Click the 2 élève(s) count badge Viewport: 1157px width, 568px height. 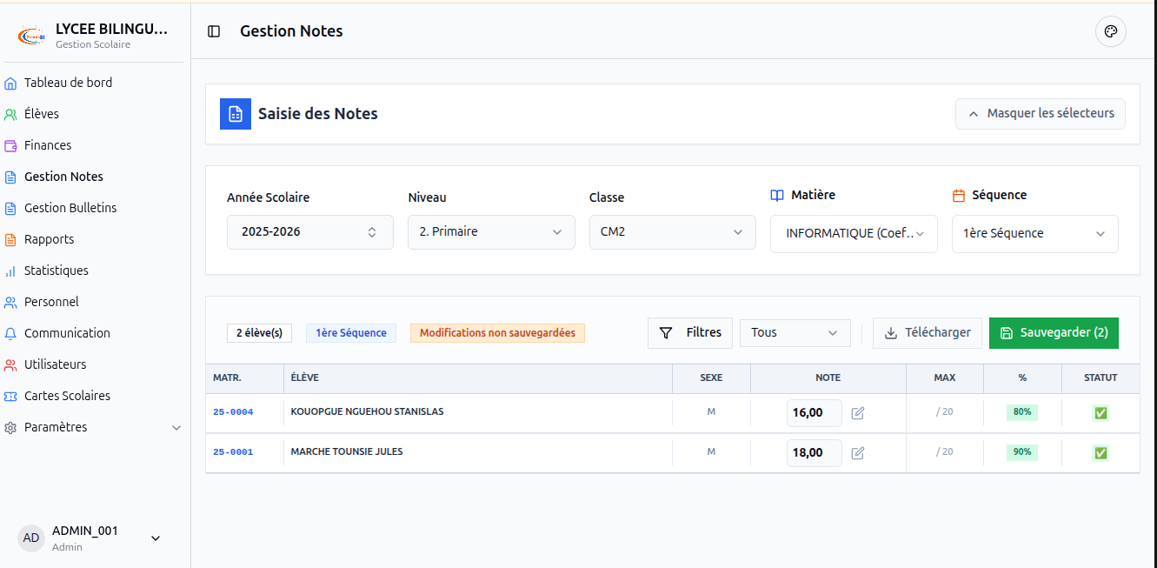(259, 333)
